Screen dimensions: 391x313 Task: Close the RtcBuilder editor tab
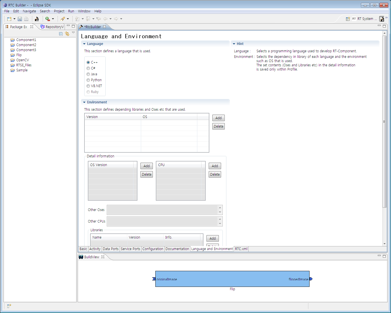point(104,27)
